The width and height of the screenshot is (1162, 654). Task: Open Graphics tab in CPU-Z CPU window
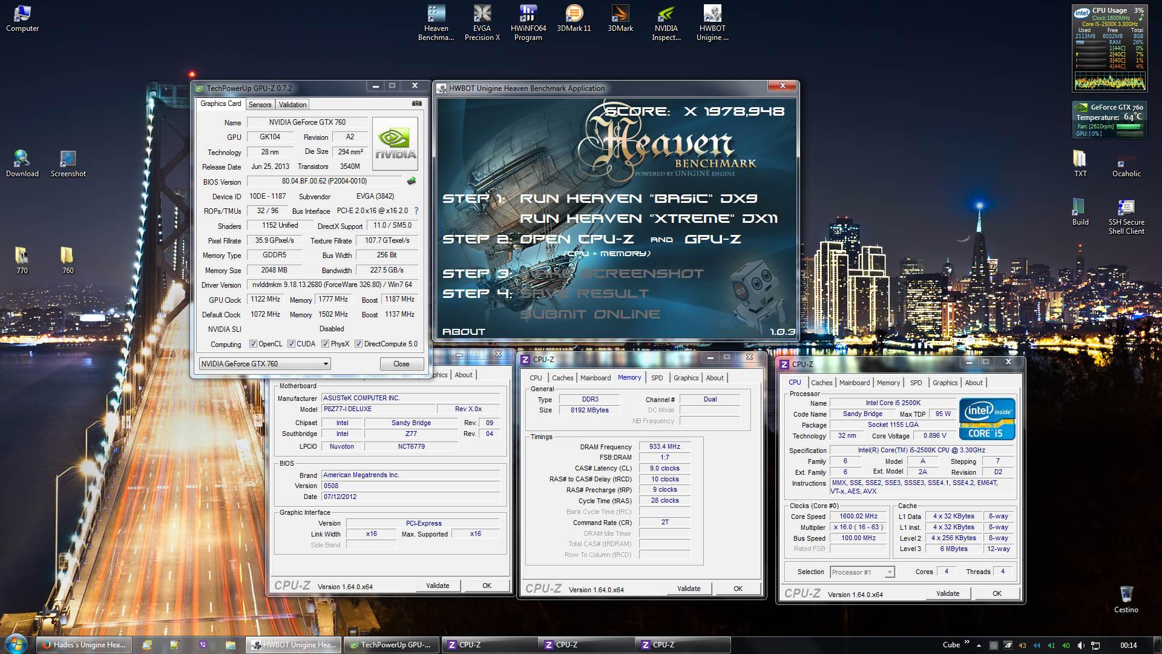tap(945, 383)
